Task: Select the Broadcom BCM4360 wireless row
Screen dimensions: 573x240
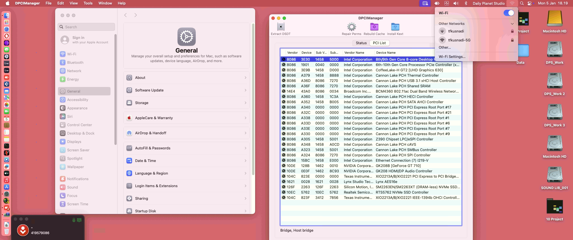Action: (x=371, y=91)
